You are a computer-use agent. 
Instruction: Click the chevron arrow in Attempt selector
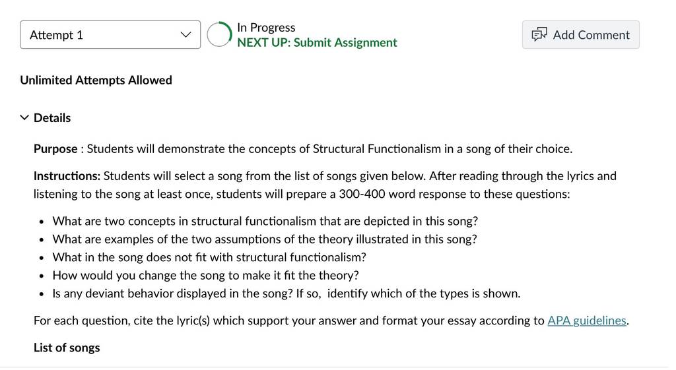pyautogui.click(x=186, y=34)
